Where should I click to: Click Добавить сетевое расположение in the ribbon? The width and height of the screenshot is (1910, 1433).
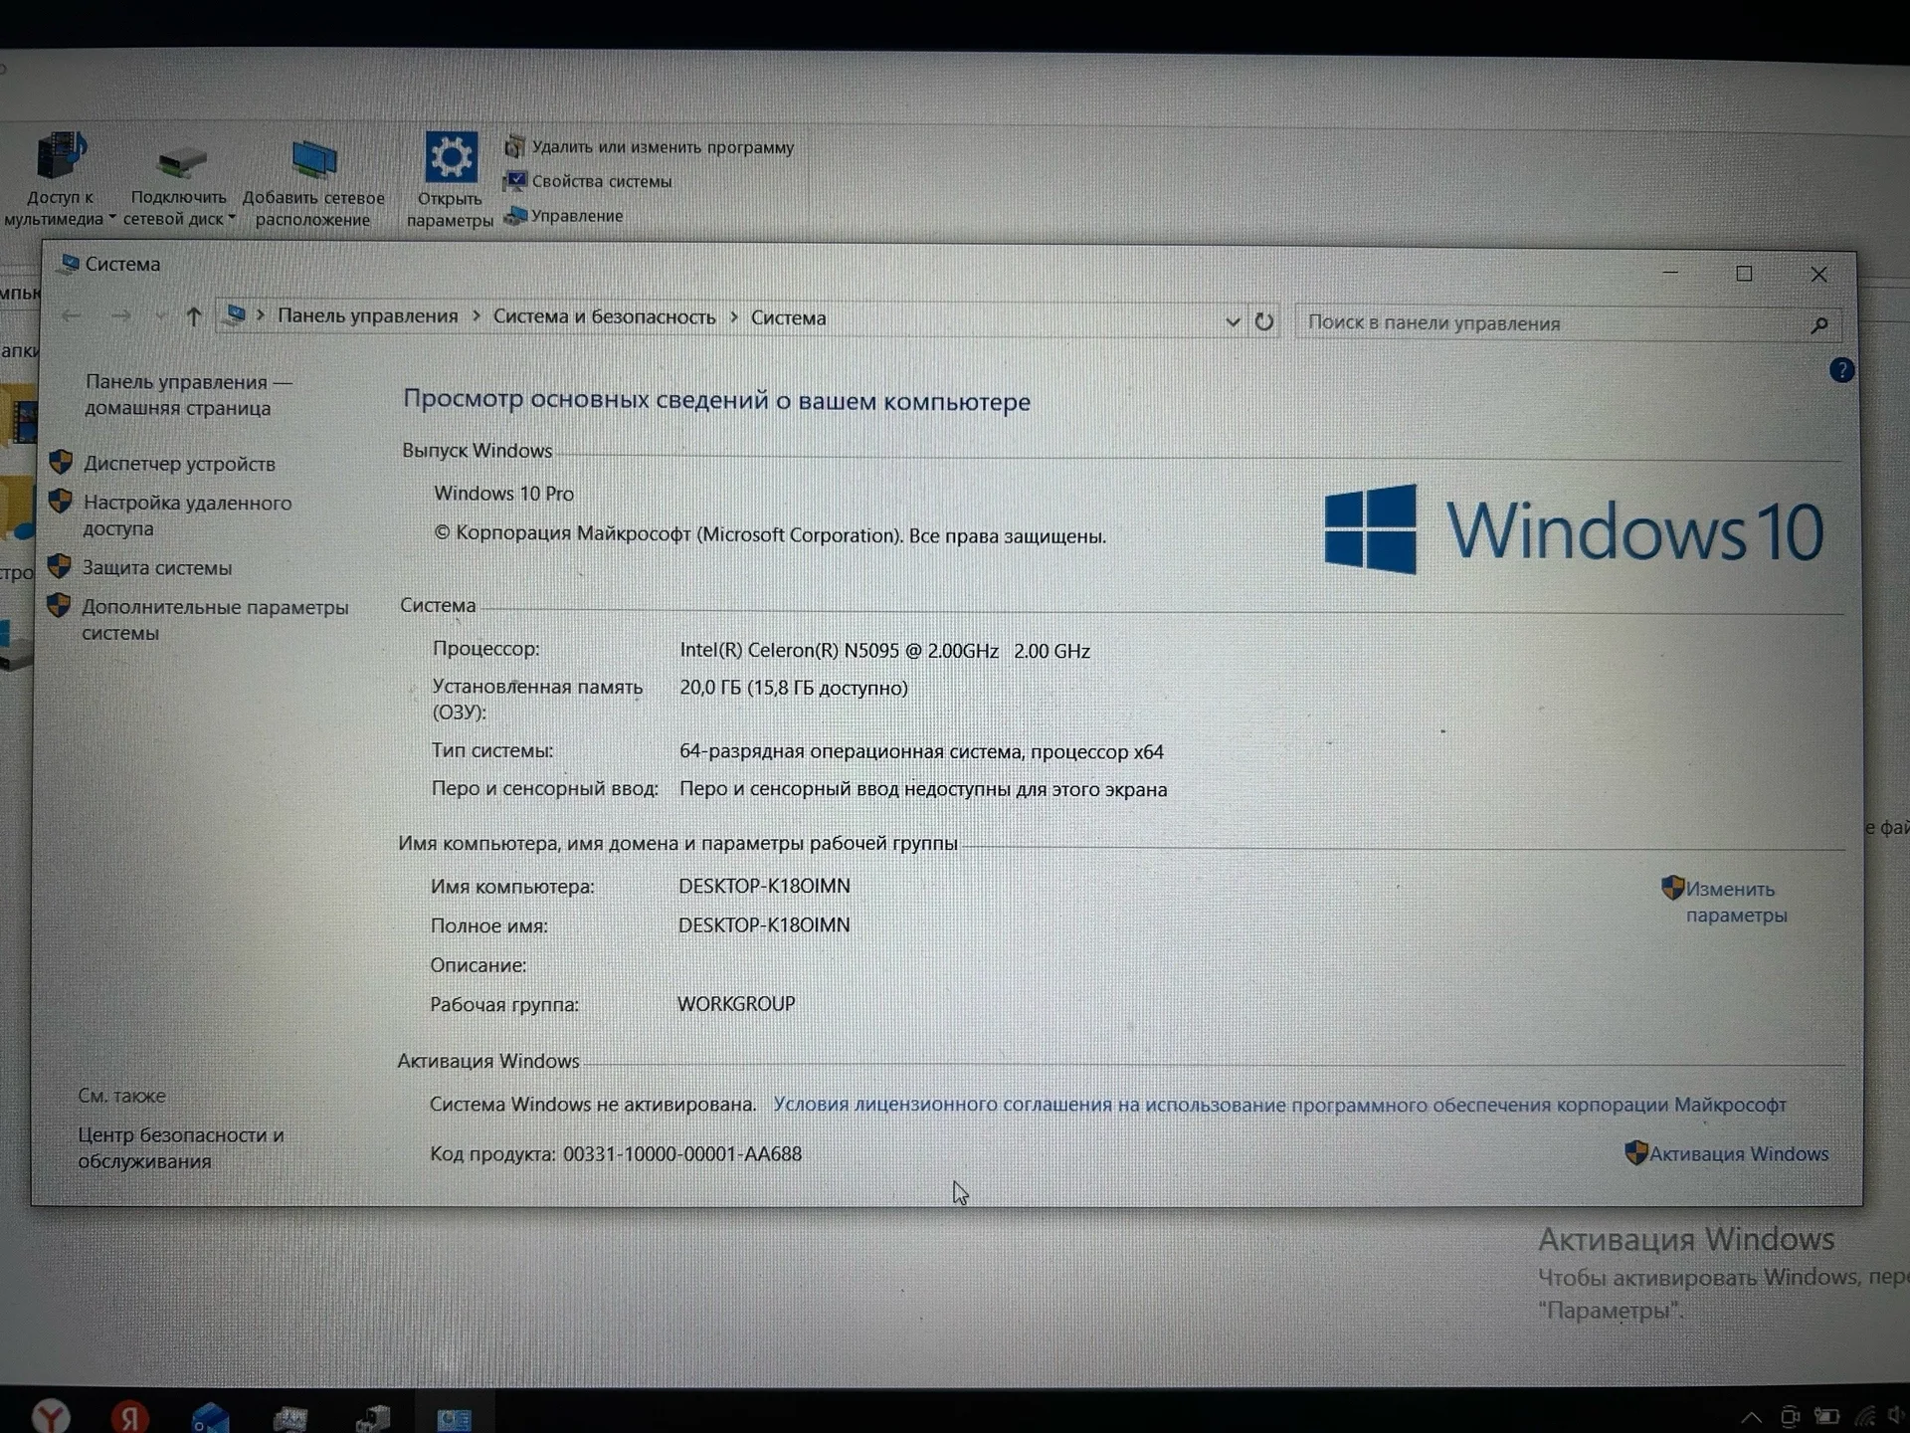tap(313, 184)
